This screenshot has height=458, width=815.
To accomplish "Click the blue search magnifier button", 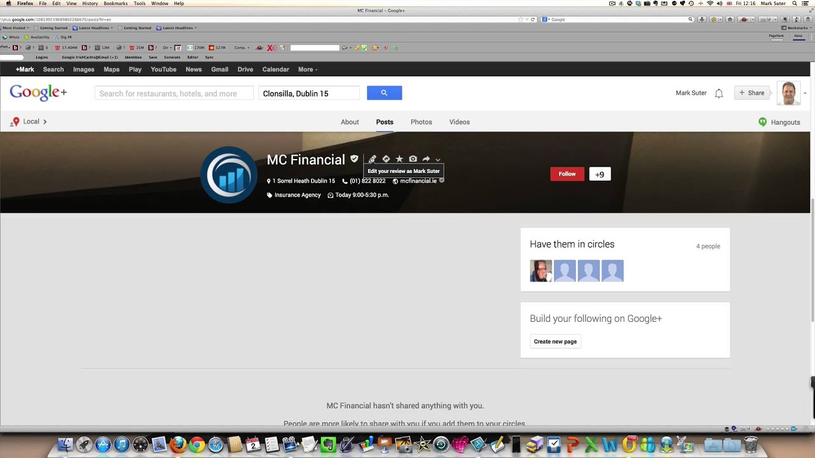I will pos(384,93).
